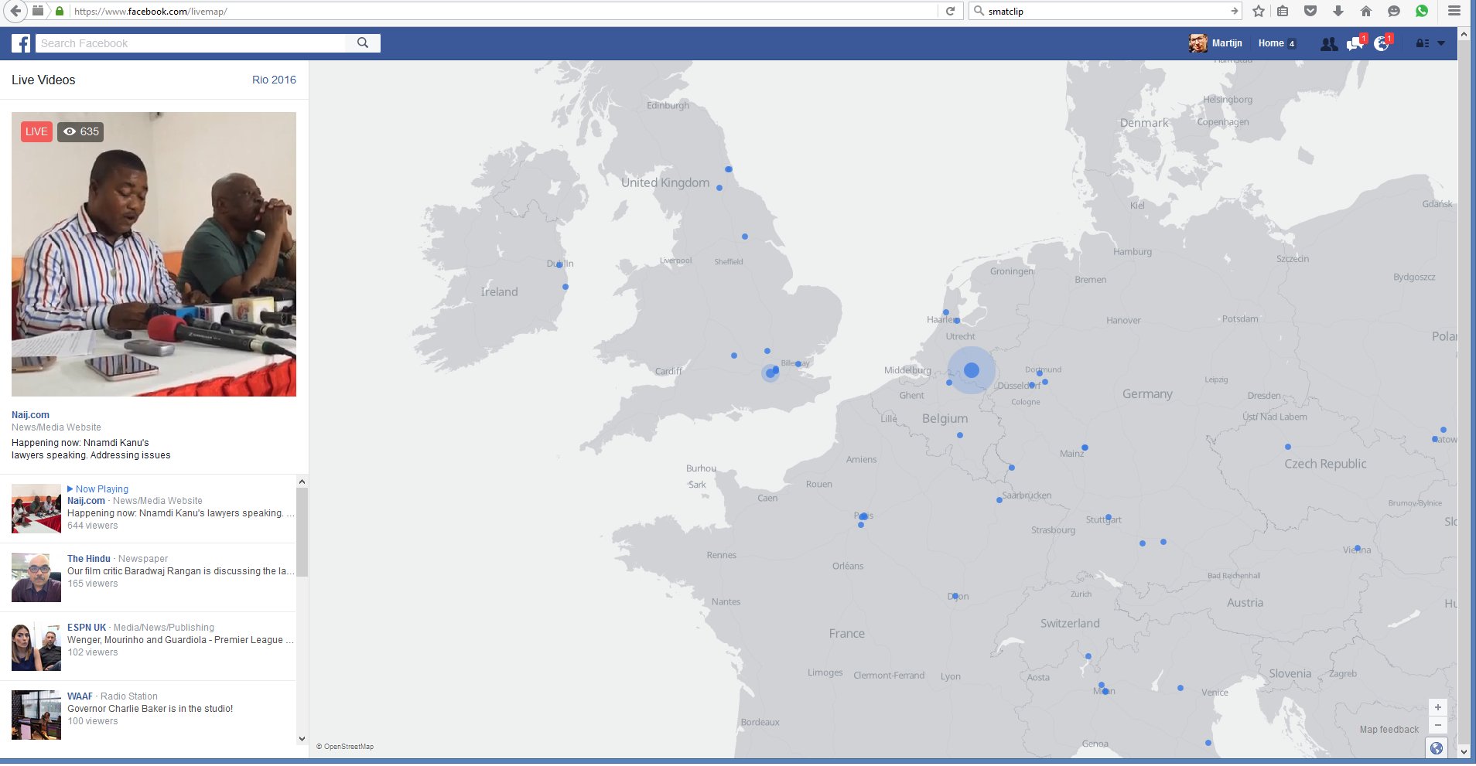The width and height of the screenshot is (1476, 766).
Task: Select the ESPN UK live video thumbnail
Action: pyautogui.click(x=36, y=646)
